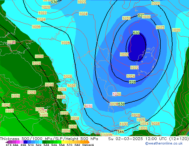189x146 pixels.
Task: Click legend value 534
Action: coord(46,145)
